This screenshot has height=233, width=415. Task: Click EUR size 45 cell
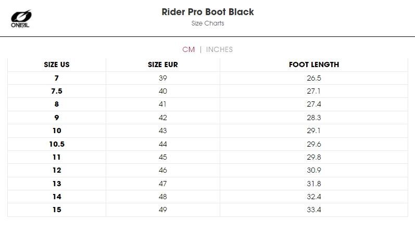[163, 157]
